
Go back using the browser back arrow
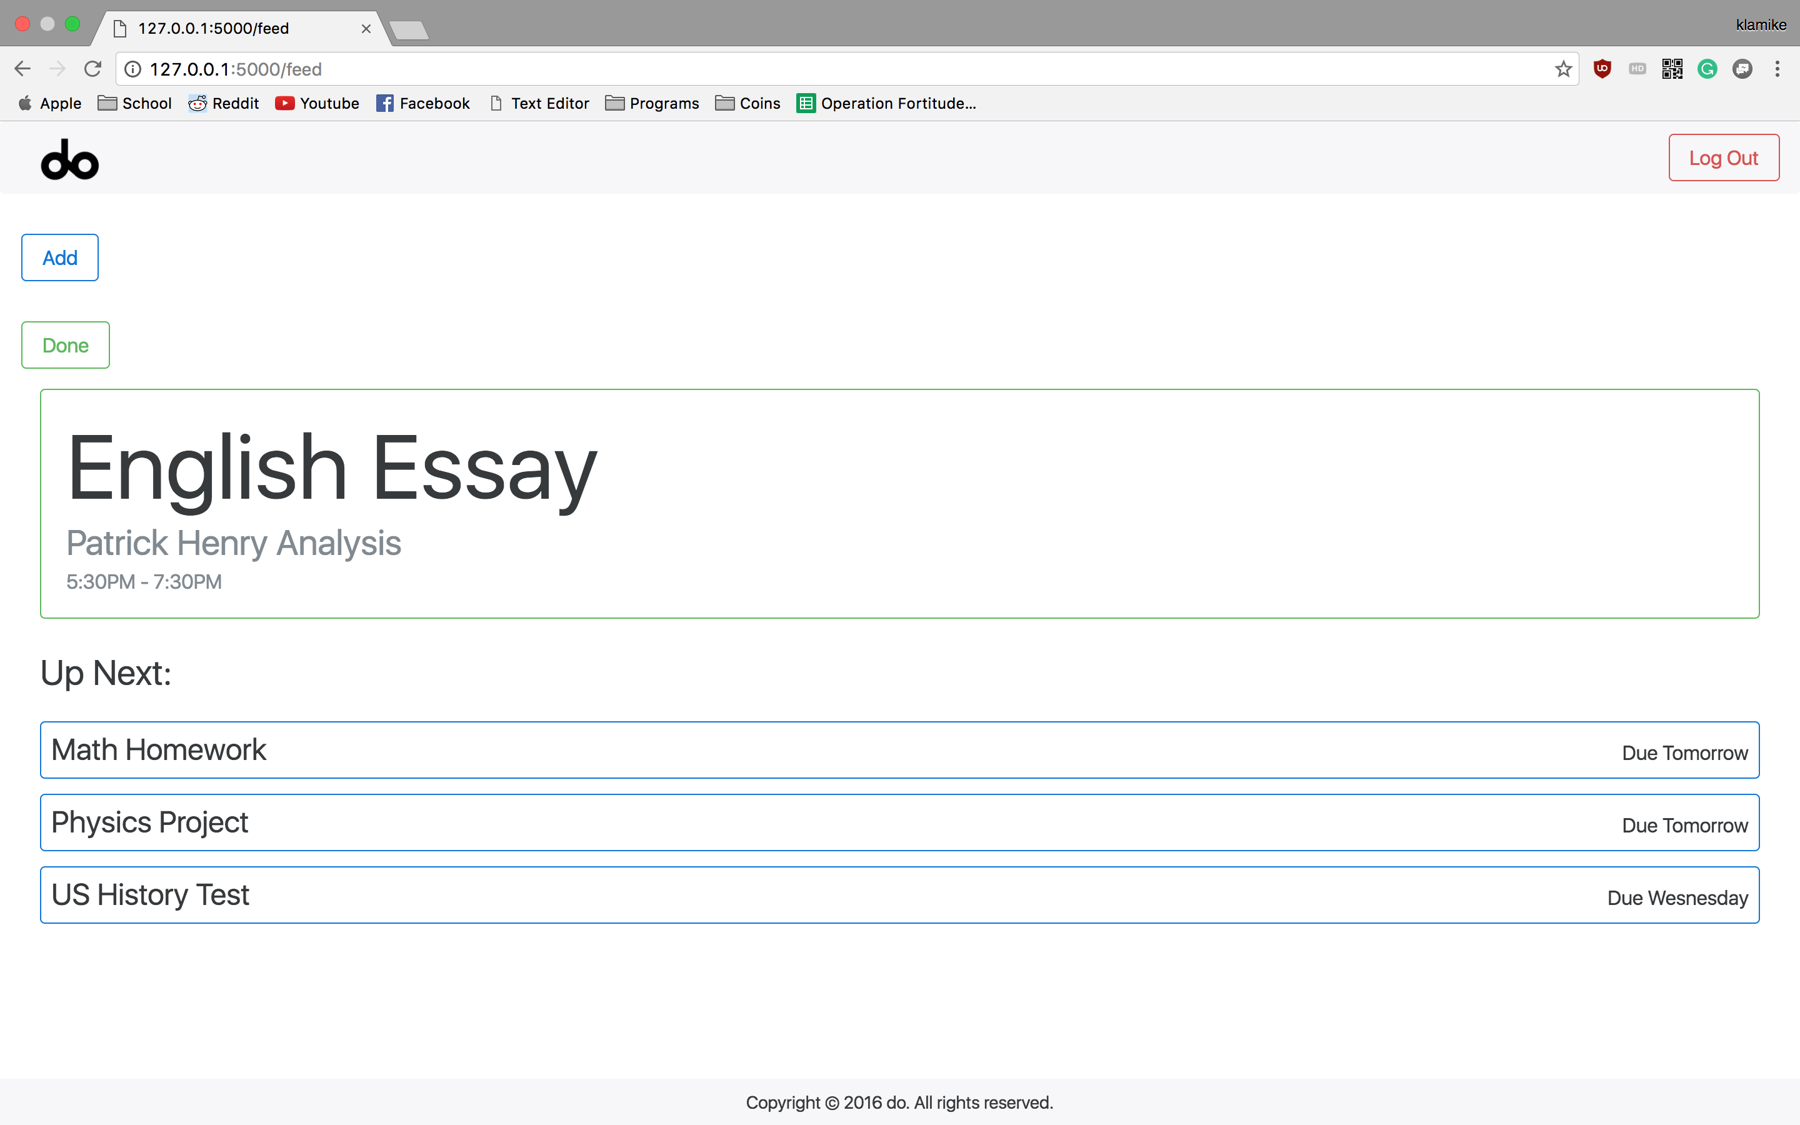point(22,69)
